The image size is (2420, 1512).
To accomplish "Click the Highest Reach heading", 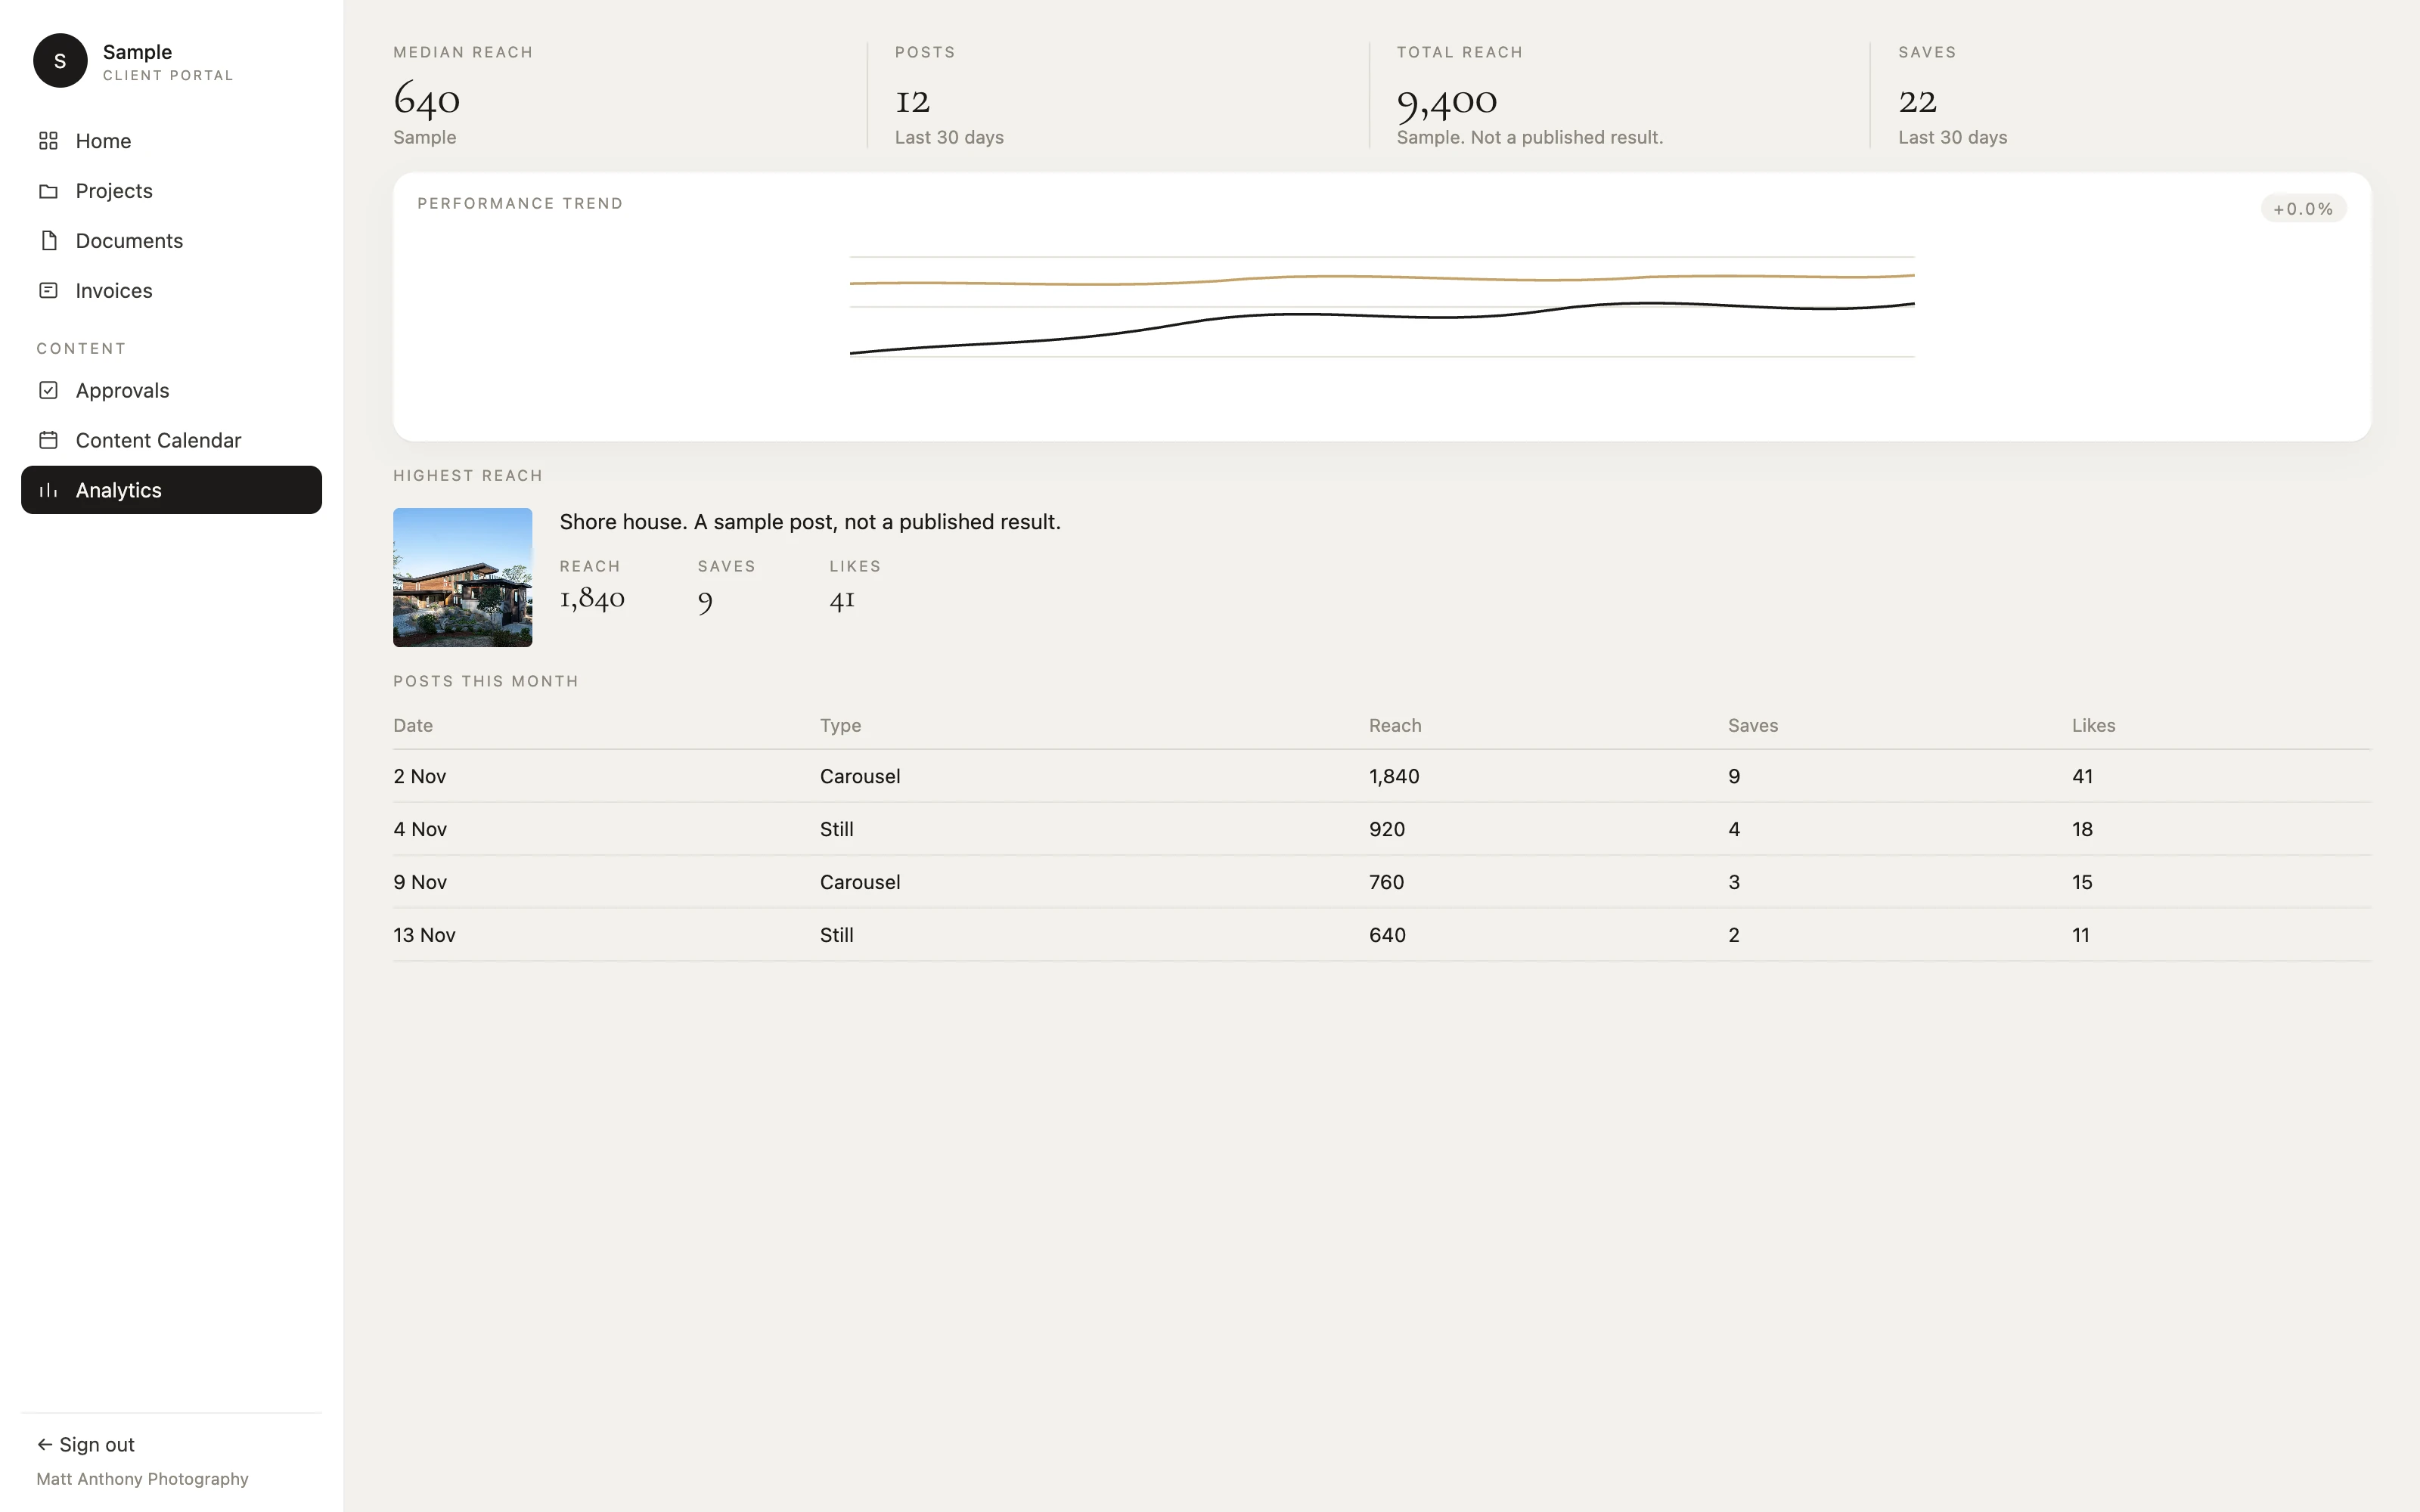I will 468,476.
